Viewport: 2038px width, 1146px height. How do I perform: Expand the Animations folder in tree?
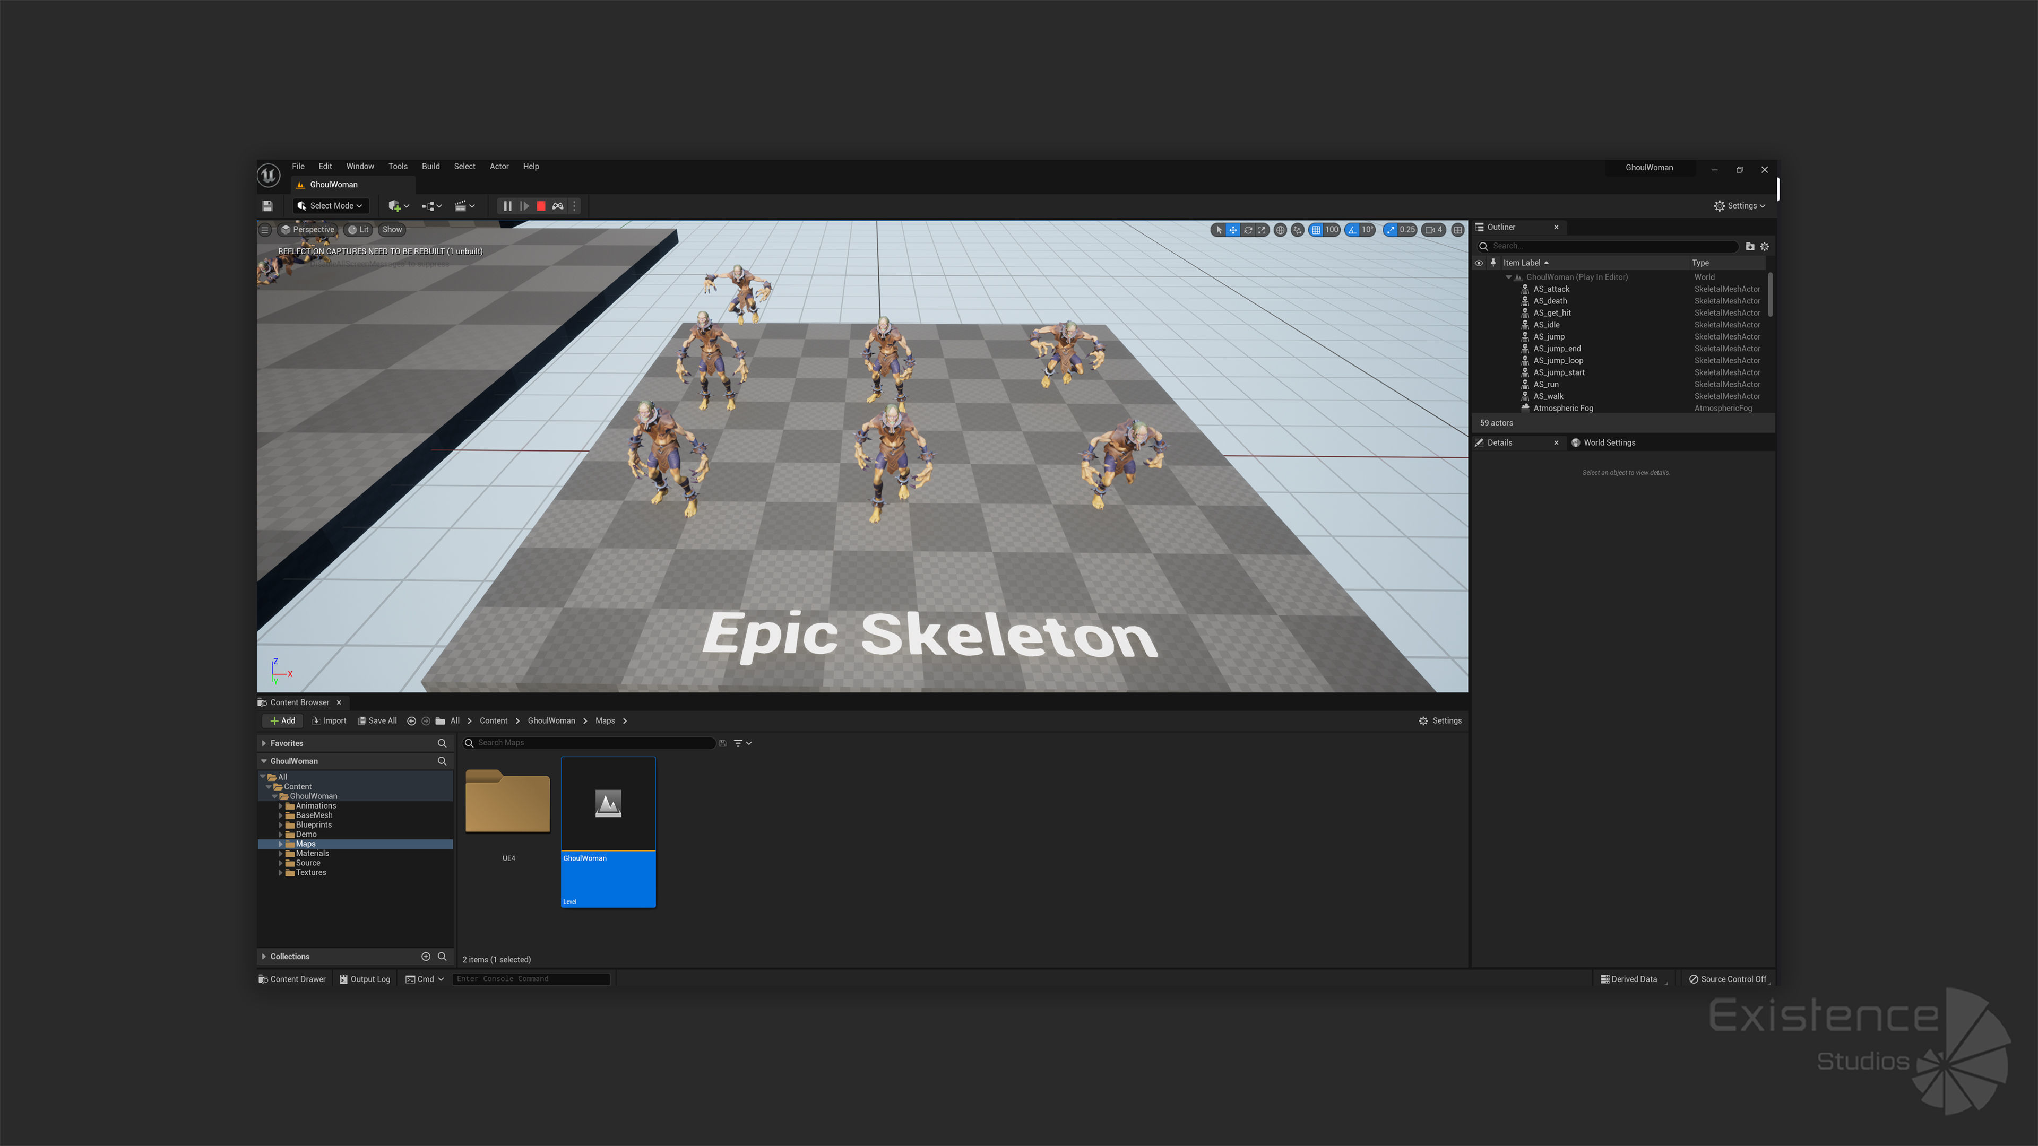click(x=280, y=806)
